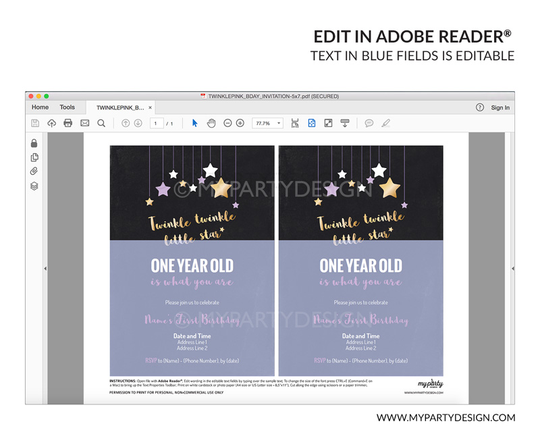Image resolution: width=540 pixels, height=430 pixels.
Task: Click the page number input field
Action: (157, 124)
